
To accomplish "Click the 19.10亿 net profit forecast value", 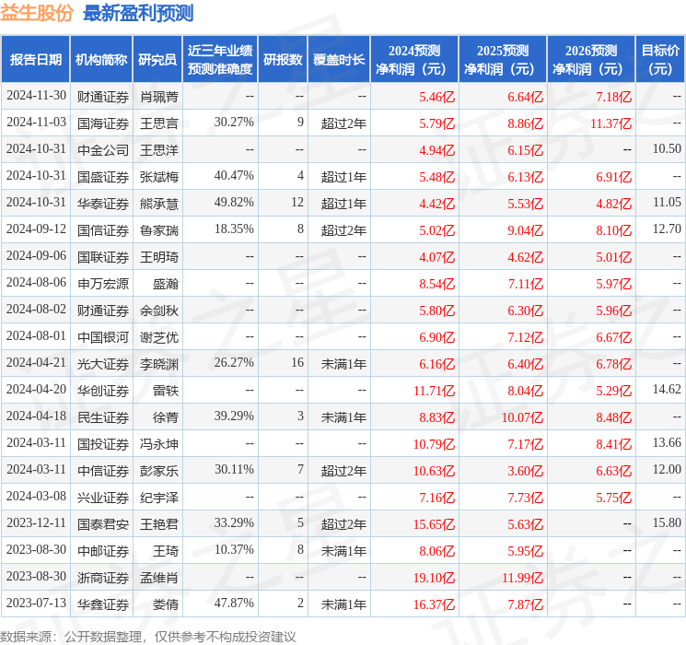I will click(436, 578).
